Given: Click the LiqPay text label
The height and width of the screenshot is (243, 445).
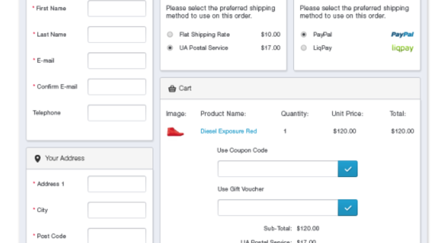Looking at the screenshot, I should tap(322, 47).
